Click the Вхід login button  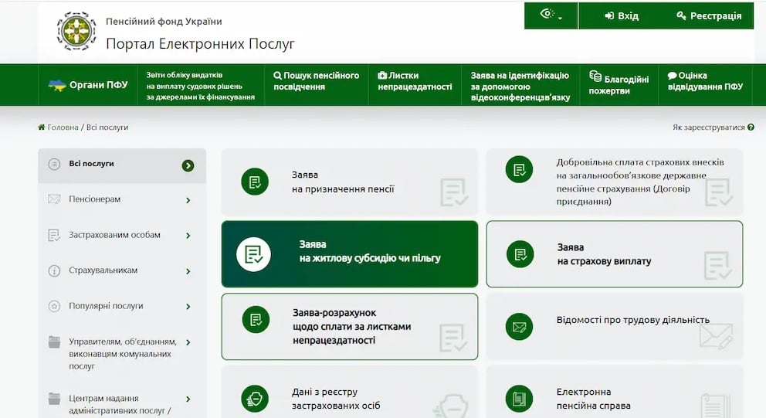click(622, 15)
